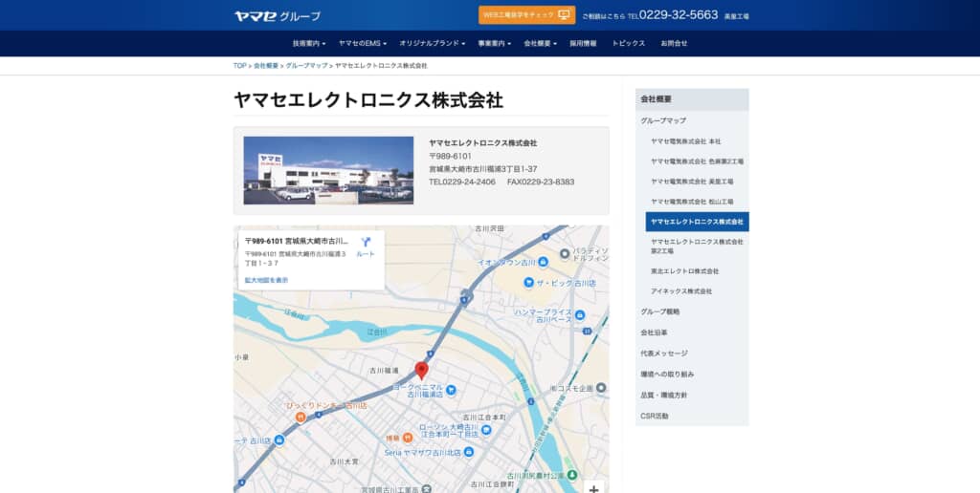Click the Seria ヤマザワ古川北店 marker
Image resolution: width=980 pixels, height=493 pixels.
coord(469,452)
